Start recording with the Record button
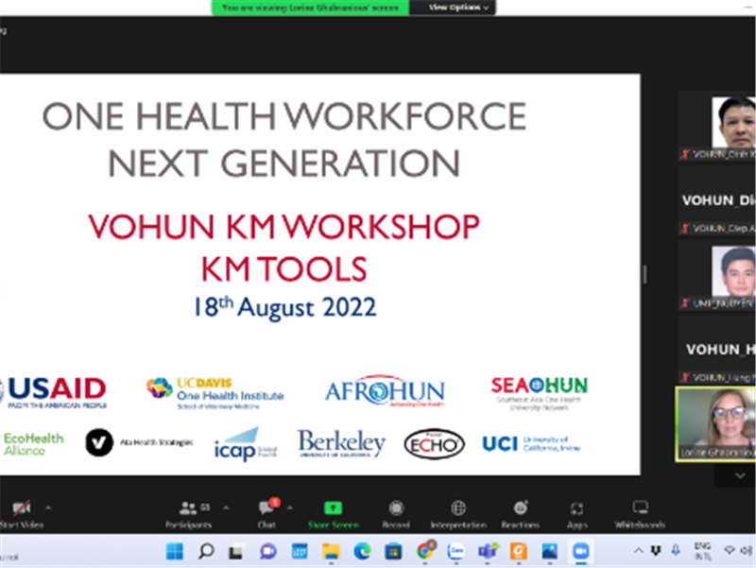The width and height of the screenshot is (756, 568). coord(396,511)
